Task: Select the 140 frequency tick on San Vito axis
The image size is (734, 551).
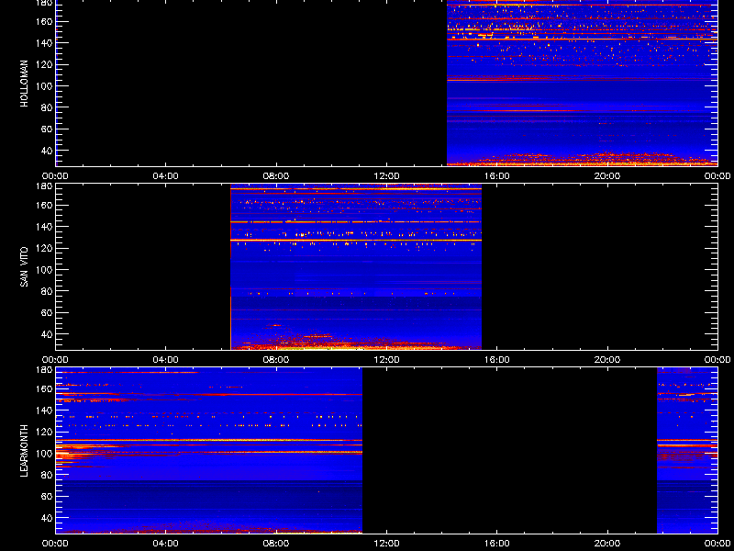Action: [45, 227]
